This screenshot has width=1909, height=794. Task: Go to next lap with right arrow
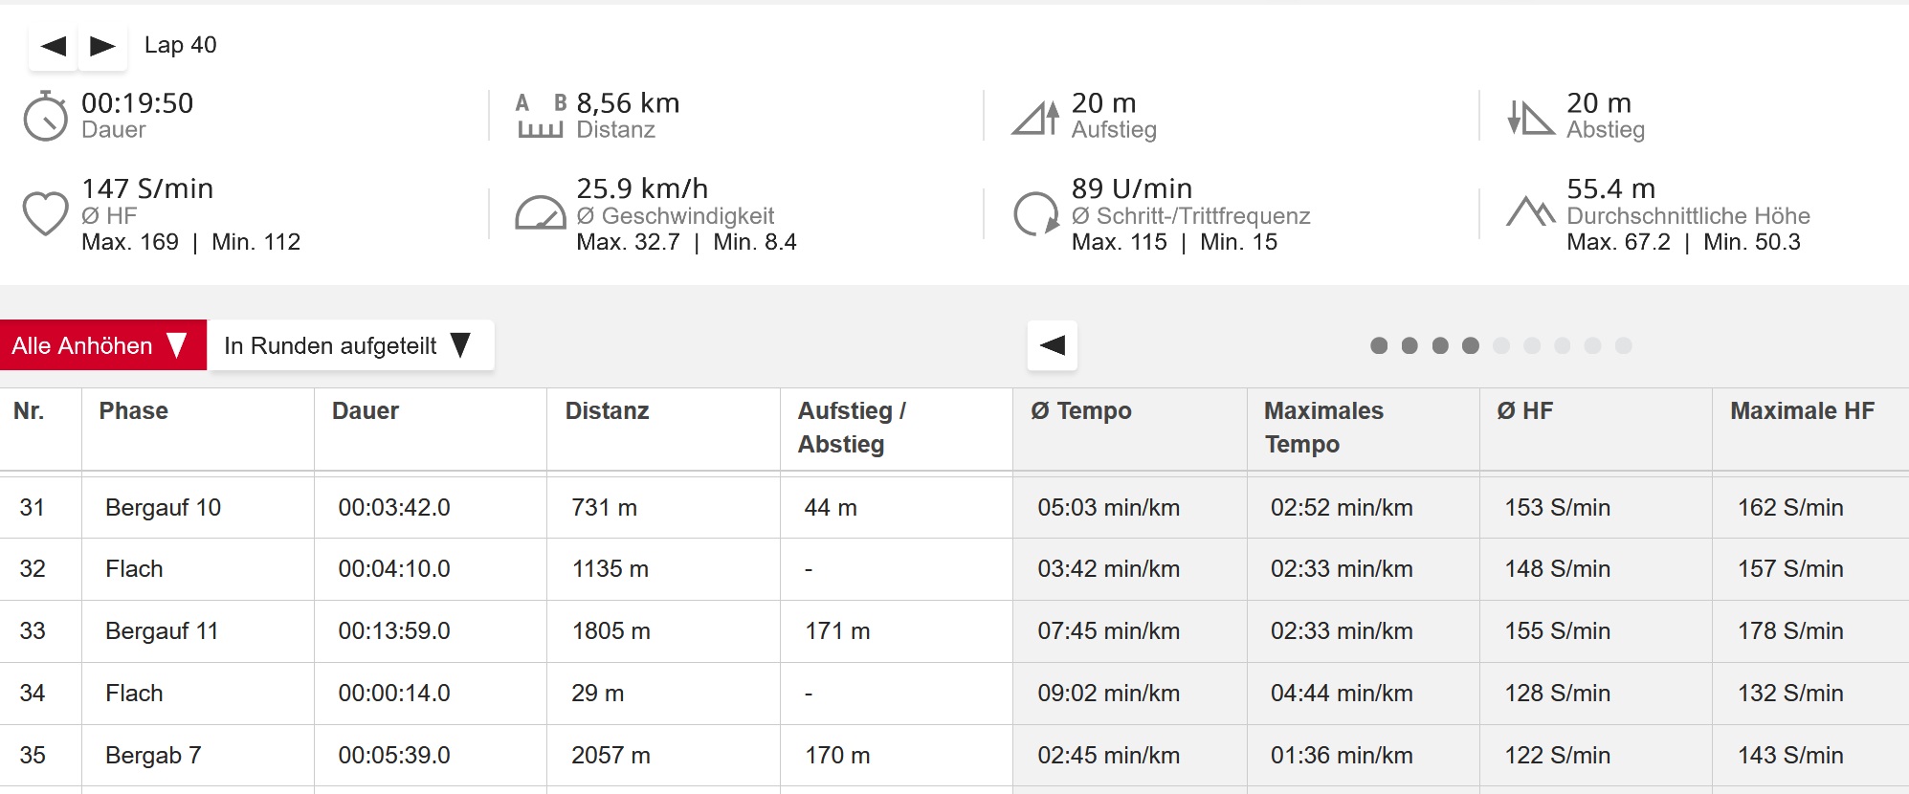(102, 46)
